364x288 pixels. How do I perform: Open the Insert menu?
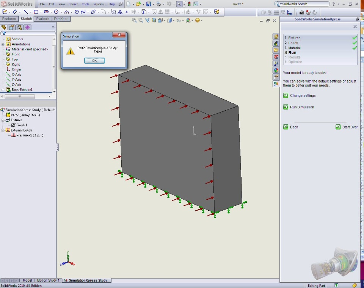tap(73, 4)
